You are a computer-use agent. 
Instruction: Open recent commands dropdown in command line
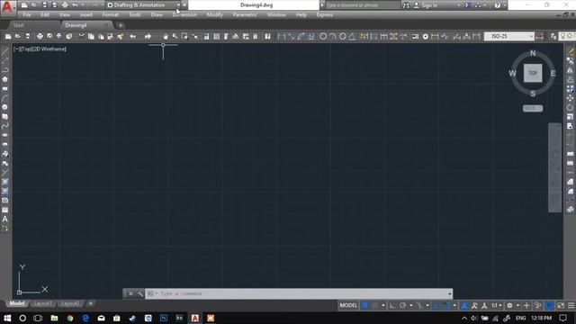152,293
